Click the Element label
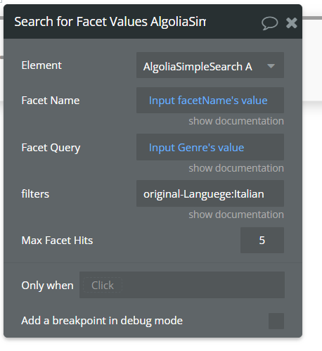Screen dimensions: 322x351 coord(41,65)
